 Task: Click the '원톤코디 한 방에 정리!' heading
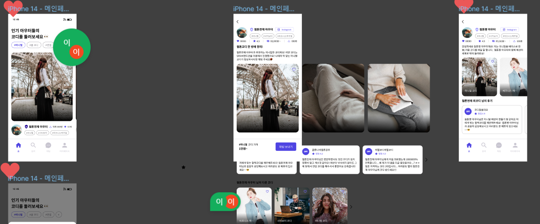[250, 47]
